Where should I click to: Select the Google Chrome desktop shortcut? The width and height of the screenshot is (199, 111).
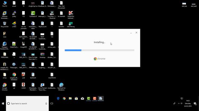[5, 87]
